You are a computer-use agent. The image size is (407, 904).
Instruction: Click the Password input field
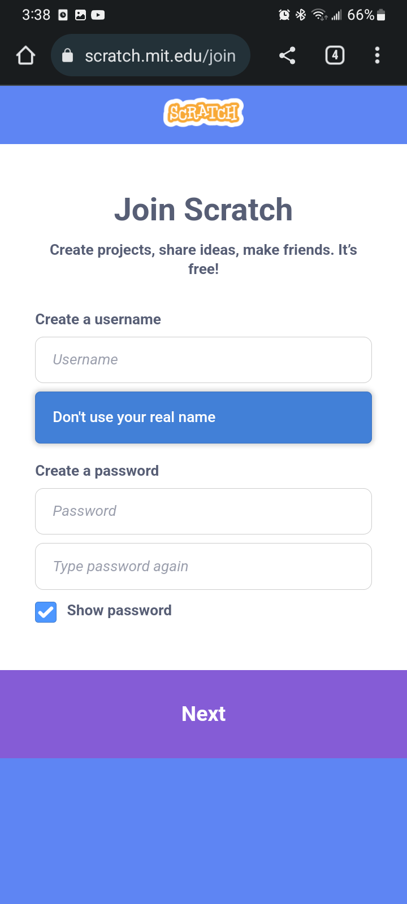coord(203,511)
